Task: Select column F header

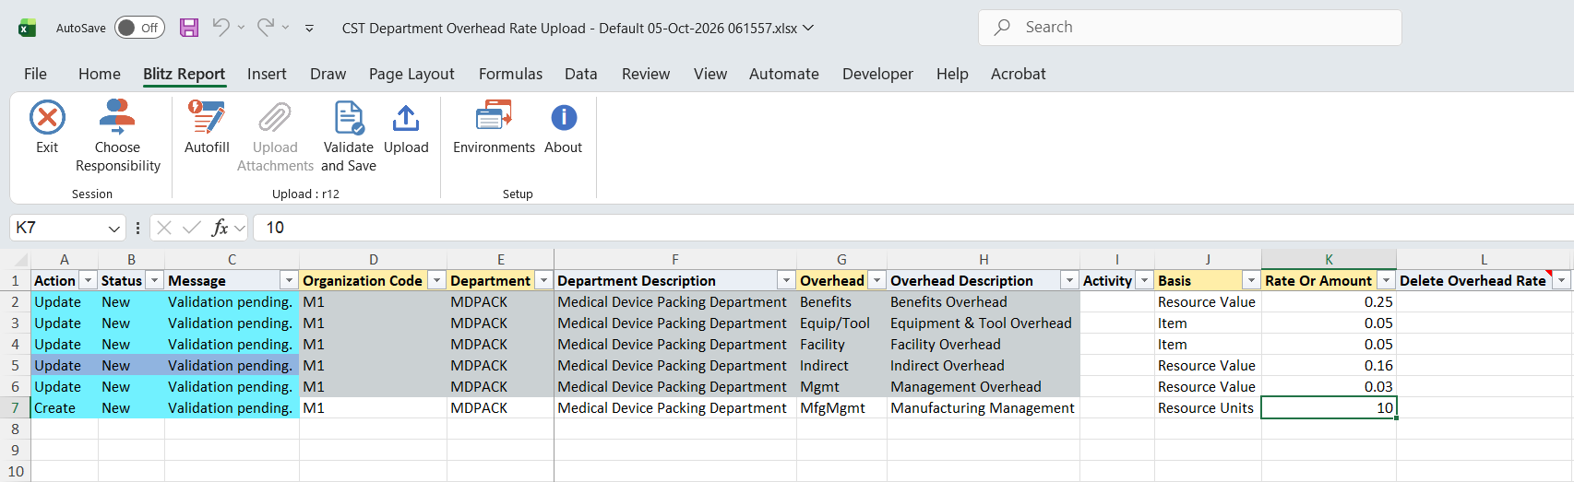Action: point(675,260)
